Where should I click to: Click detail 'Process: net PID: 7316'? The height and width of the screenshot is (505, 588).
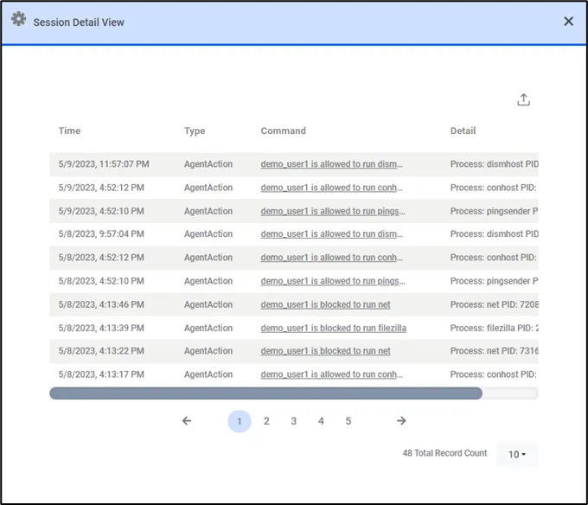[x=495, y=351]
